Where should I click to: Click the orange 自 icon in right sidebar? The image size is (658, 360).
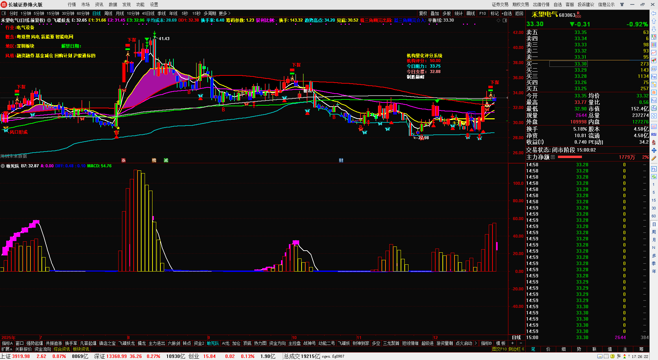(x=654, y=92)
